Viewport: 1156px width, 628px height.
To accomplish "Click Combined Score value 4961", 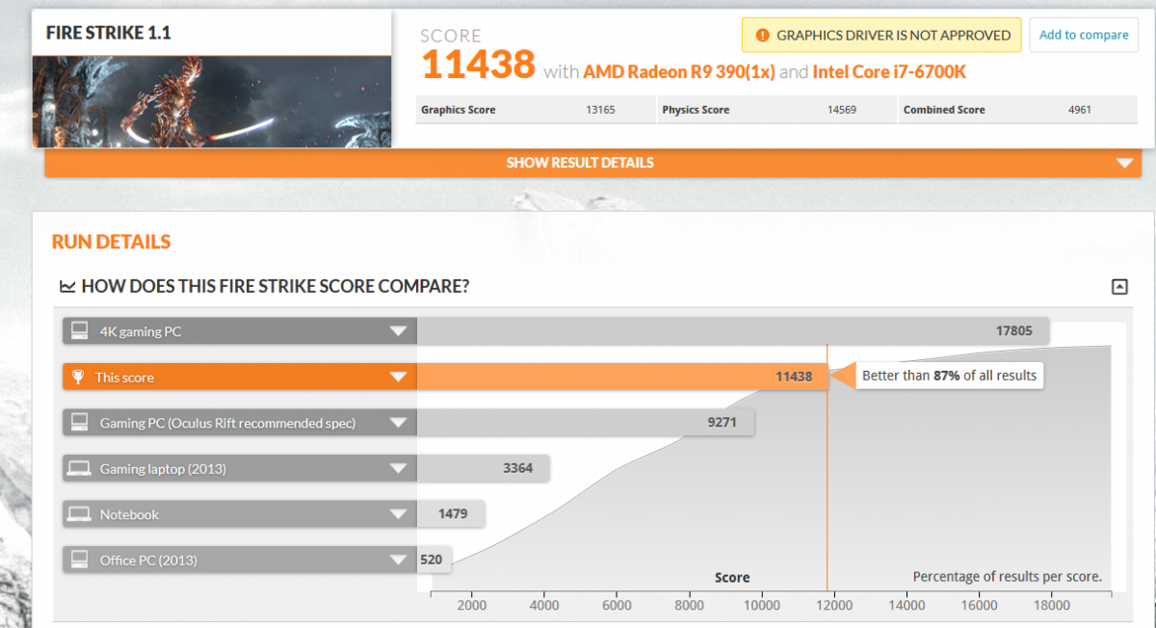I will click(1080, 110).
